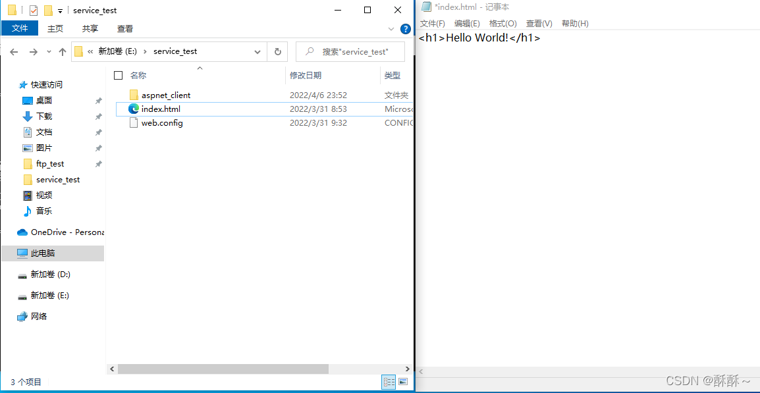Open the 文件 tab in Explorer ribbon
This screenshot has width=760, height=393.
coord(20,28)
